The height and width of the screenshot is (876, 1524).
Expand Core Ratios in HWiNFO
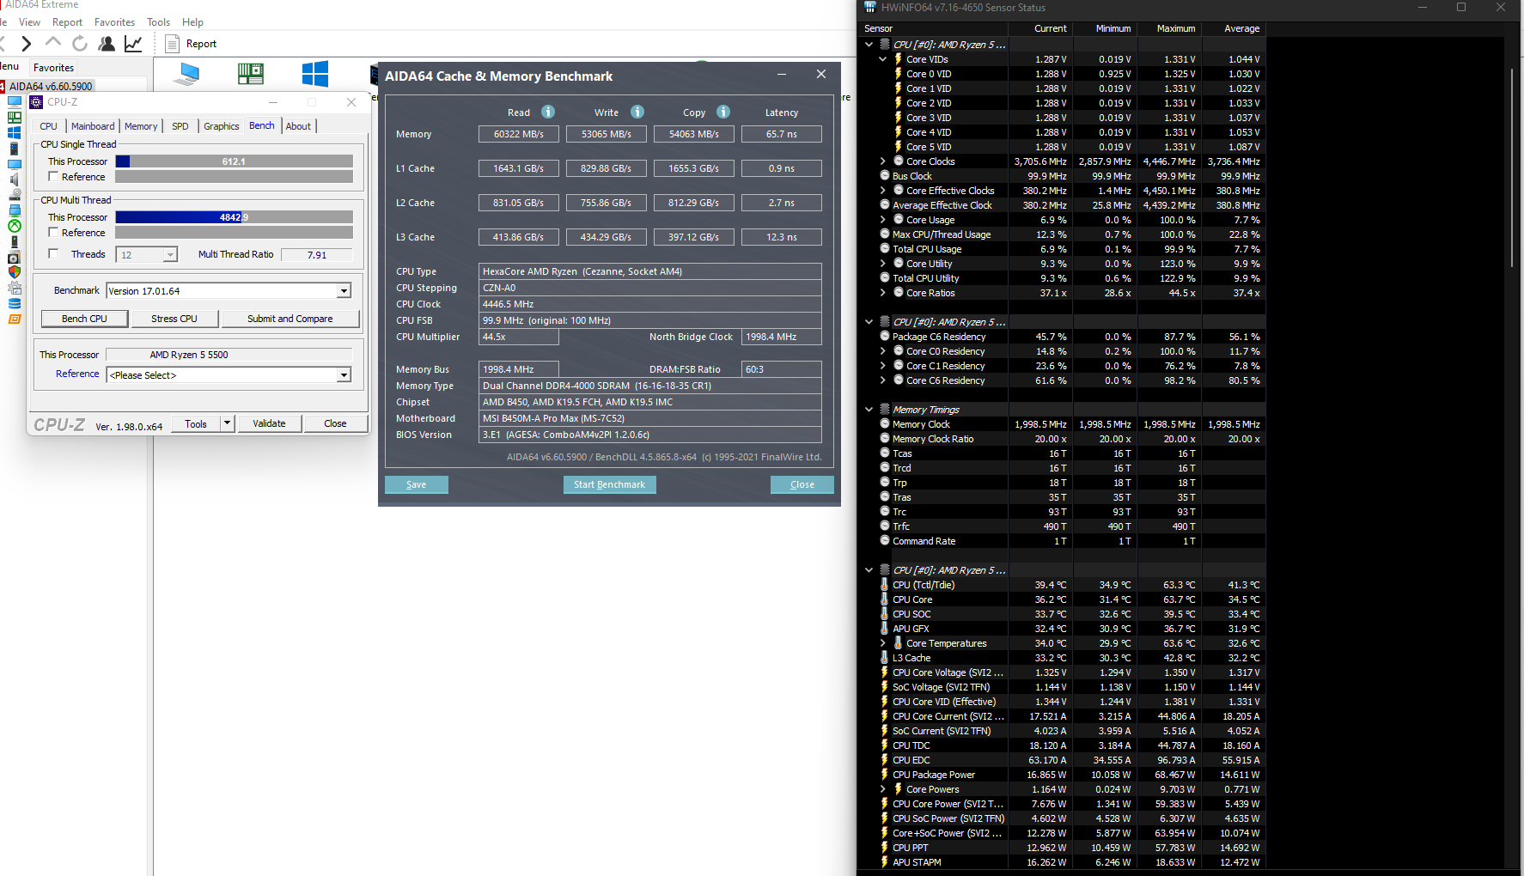tap(883, 293)
